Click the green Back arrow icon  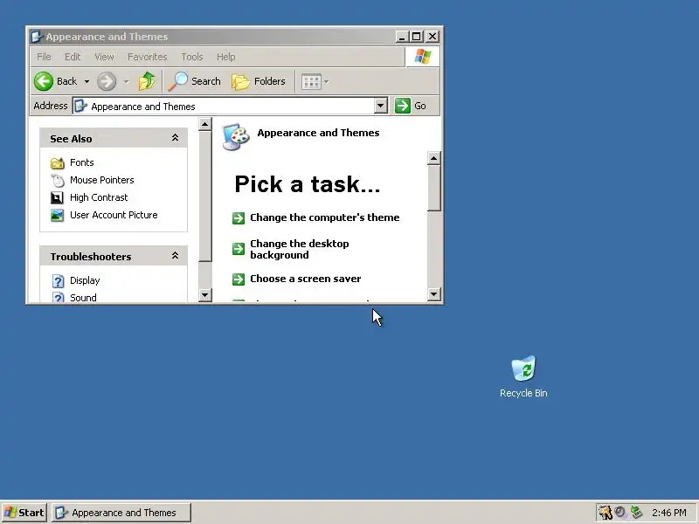43,81
